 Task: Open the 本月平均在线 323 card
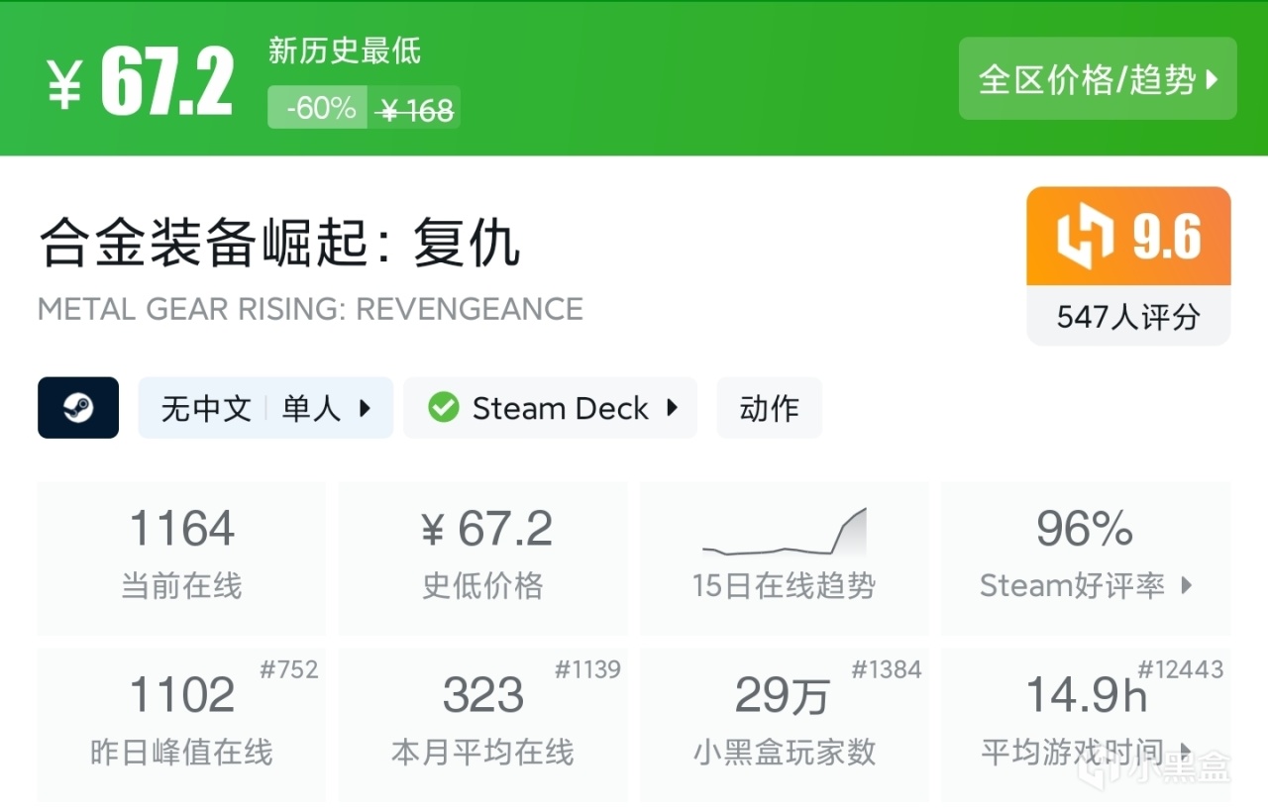click(x=483, y=724)
